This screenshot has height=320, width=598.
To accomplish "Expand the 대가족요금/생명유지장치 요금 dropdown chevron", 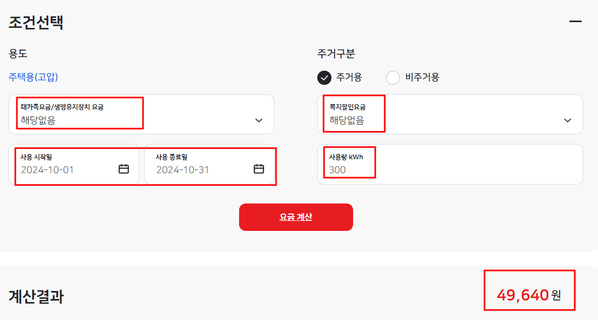I will [x=259, y=120].
